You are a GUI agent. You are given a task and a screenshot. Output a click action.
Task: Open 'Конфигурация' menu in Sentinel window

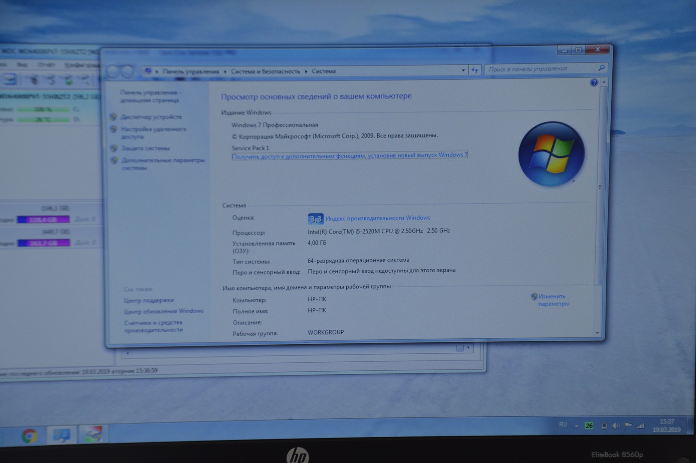tap(81, 65)
